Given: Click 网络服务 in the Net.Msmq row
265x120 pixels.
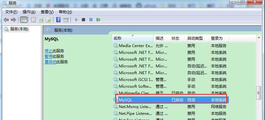Looking at the screenshot, I should [x=218, y=106].
